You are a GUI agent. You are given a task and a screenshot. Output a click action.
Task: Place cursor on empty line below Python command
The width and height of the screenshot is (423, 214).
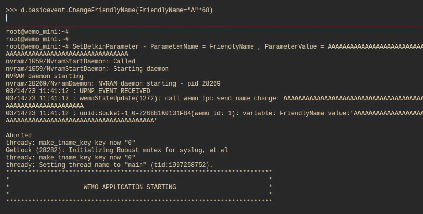[106, 18]
